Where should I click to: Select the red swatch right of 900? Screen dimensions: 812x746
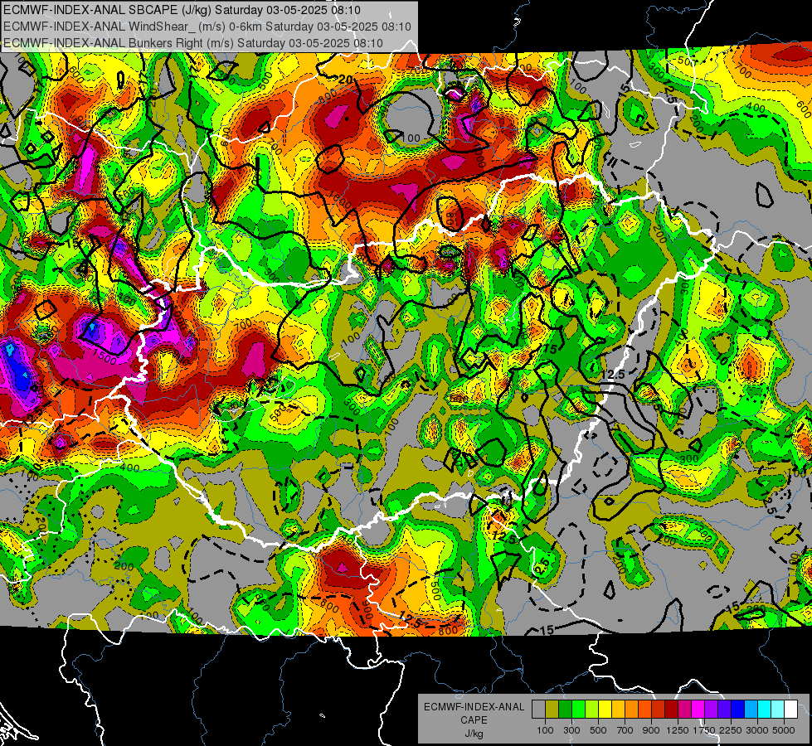coord(659,710)
